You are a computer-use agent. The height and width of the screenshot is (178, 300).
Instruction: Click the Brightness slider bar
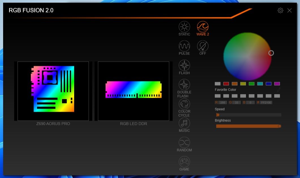point(248,126)
